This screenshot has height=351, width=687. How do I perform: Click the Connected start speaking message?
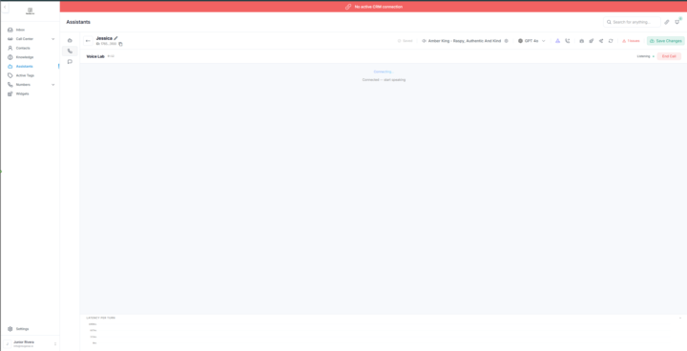[x=384, y=80]
